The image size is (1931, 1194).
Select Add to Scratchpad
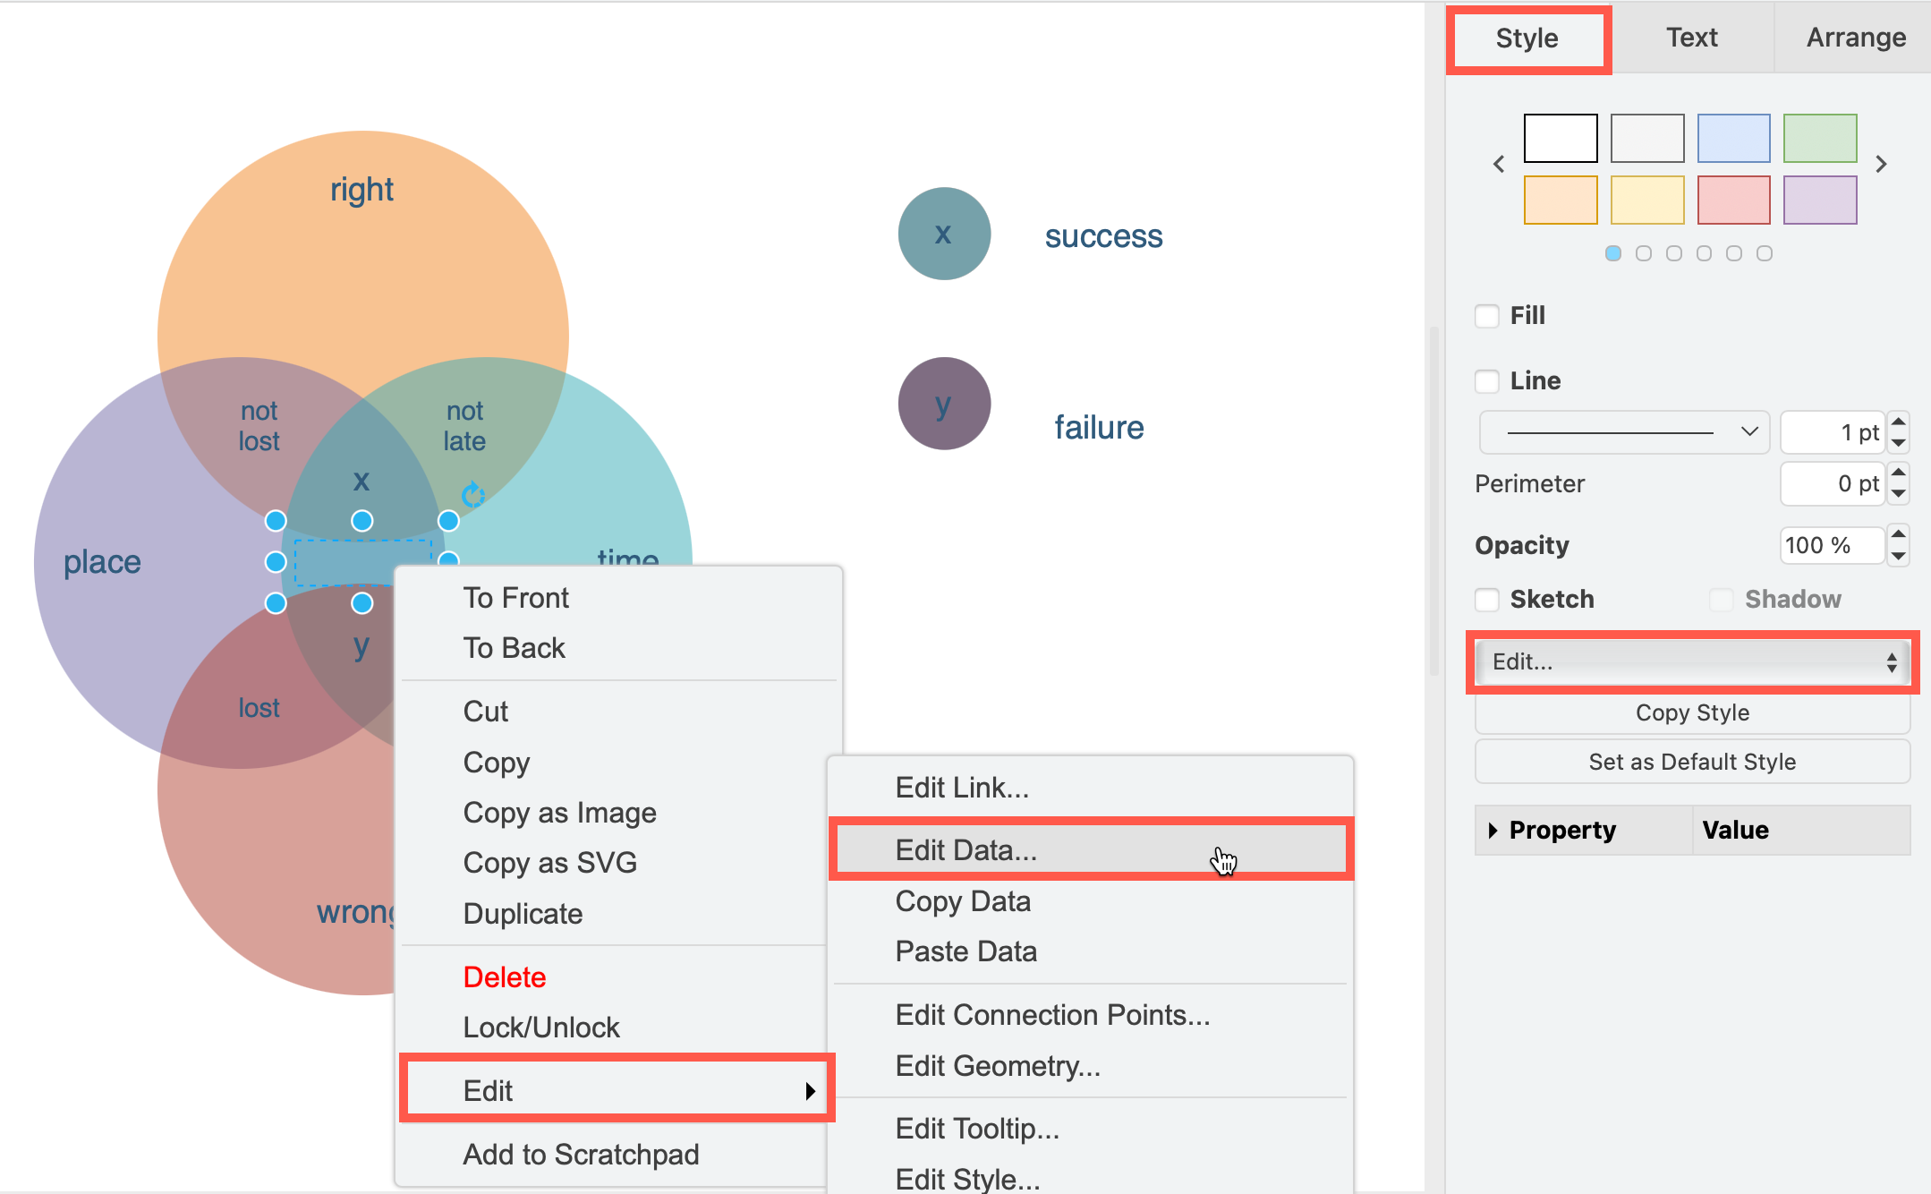(581, 1154)
